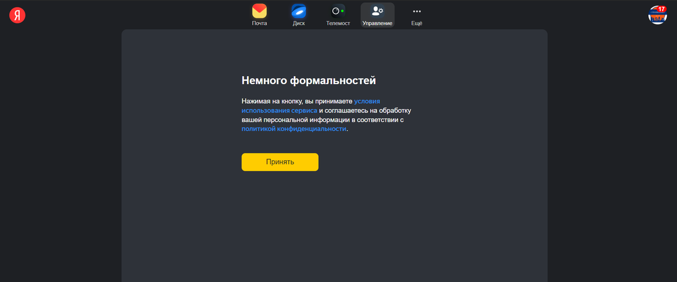Open Почта mail service icon
This screenshot has width=677, height=282.
coord(260,15)
